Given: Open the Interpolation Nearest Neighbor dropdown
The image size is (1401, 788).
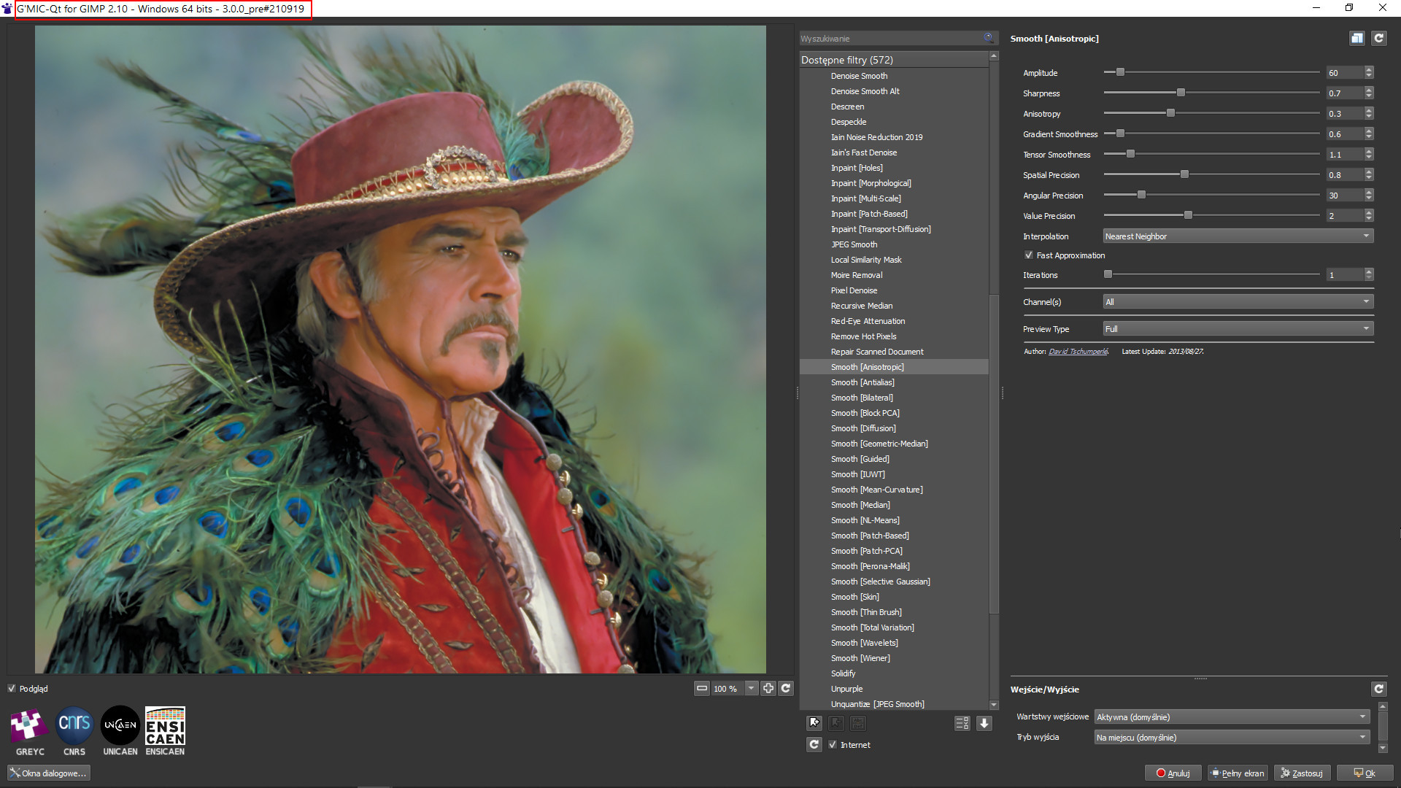Looking at the screenshot, I should pyautogui.click(x=1238, y=236).
